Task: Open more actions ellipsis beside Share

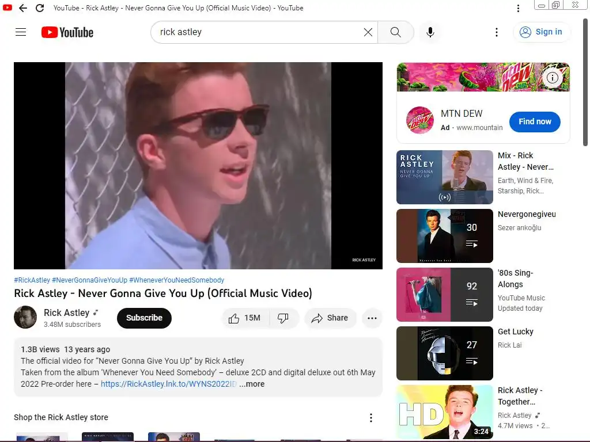Action: 372,318
